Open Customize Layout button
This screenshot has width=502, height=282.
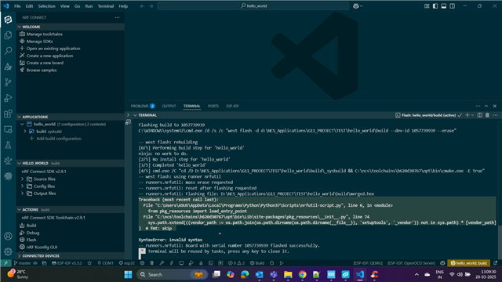pos(427,6)
